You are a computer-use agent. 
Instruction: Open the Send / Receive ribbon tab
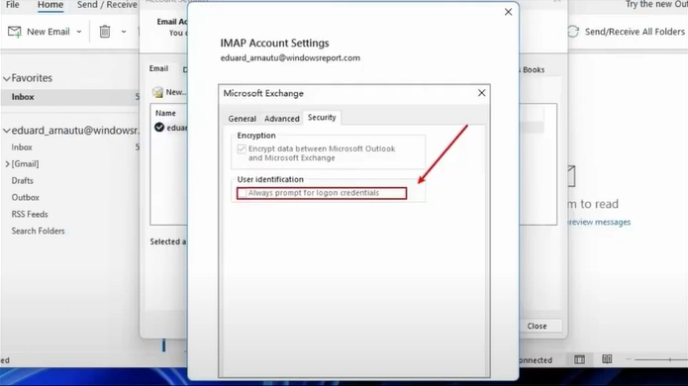click(x=107, y=5)
